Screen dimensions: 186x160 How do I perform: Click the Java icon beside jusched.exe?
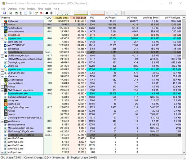pyautogui.click(x=6, y=104)
